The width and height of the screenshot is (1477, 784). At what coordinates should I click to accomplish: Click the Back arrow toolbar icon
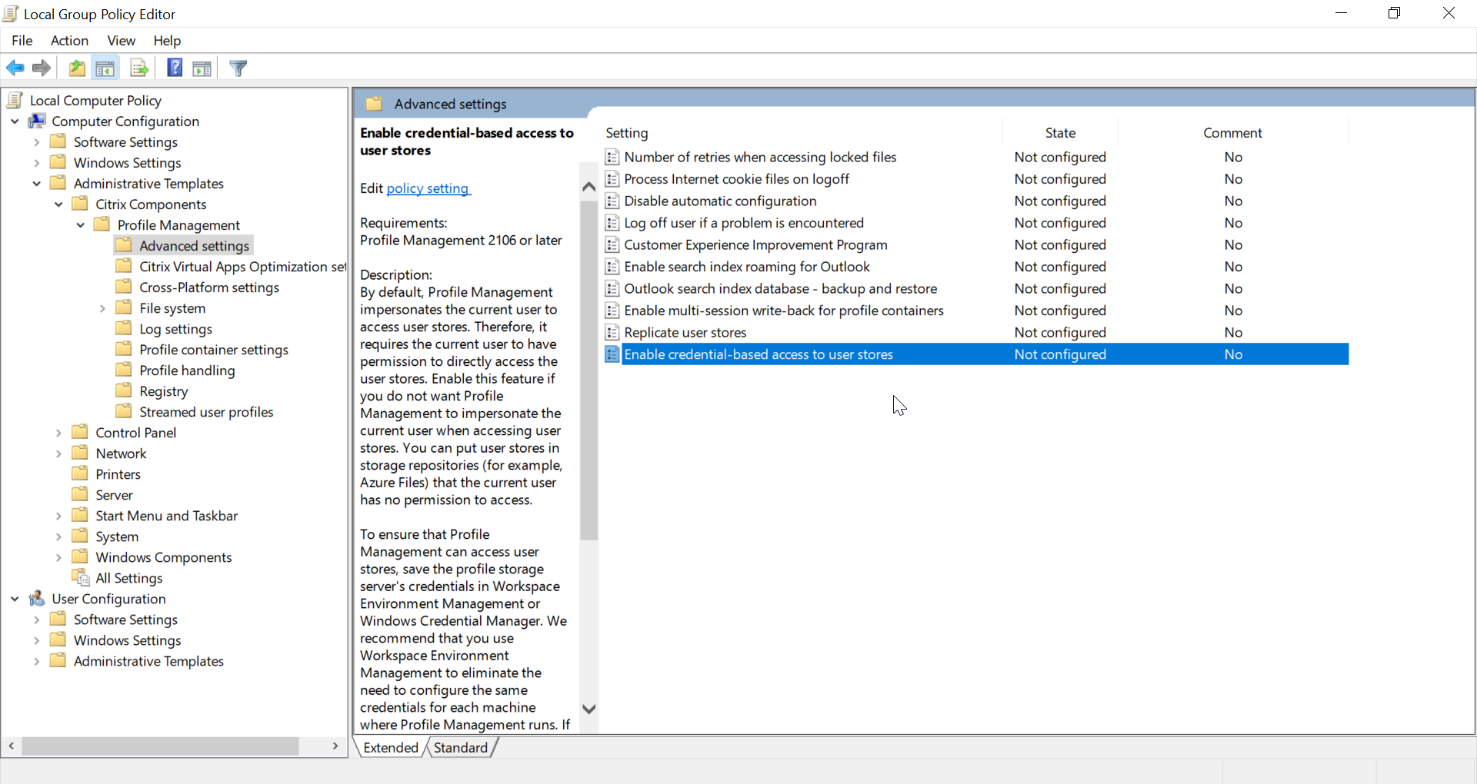15,68
